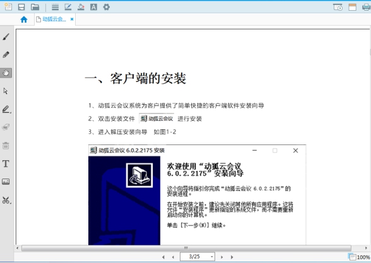Image resolution: width=371 pixels, height=263 pixels.
Task: Select the hand pan tool
Action: [6, 73]
